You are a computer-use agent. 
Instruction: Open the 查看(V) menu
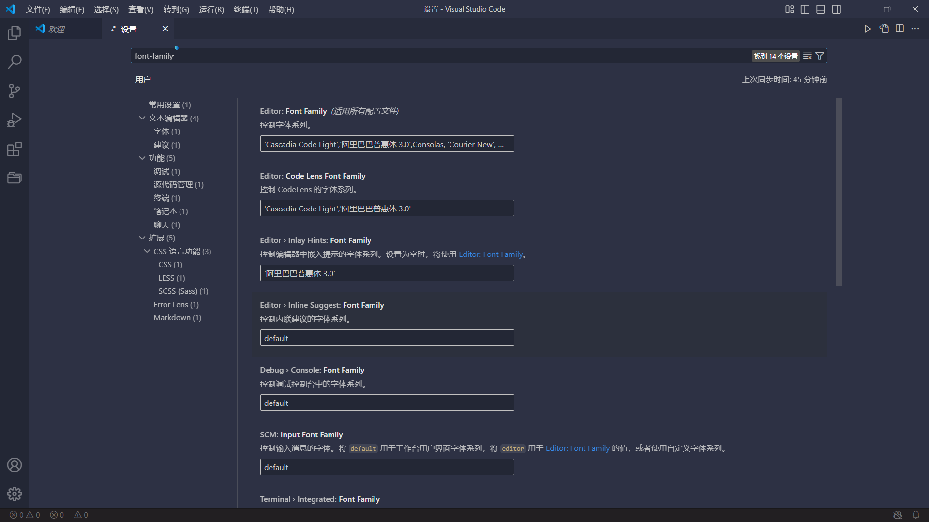pyautogui.click(x=141, y=9)
